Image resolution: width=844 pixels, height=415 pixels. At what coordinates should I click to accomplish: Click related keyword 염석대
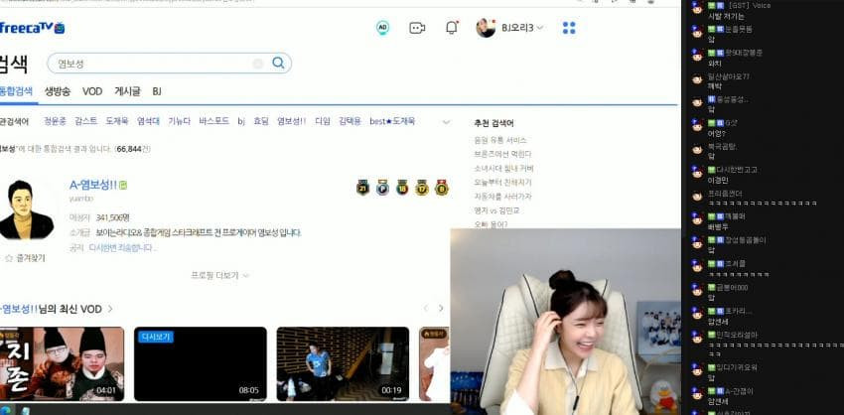[x=148, y=122]
